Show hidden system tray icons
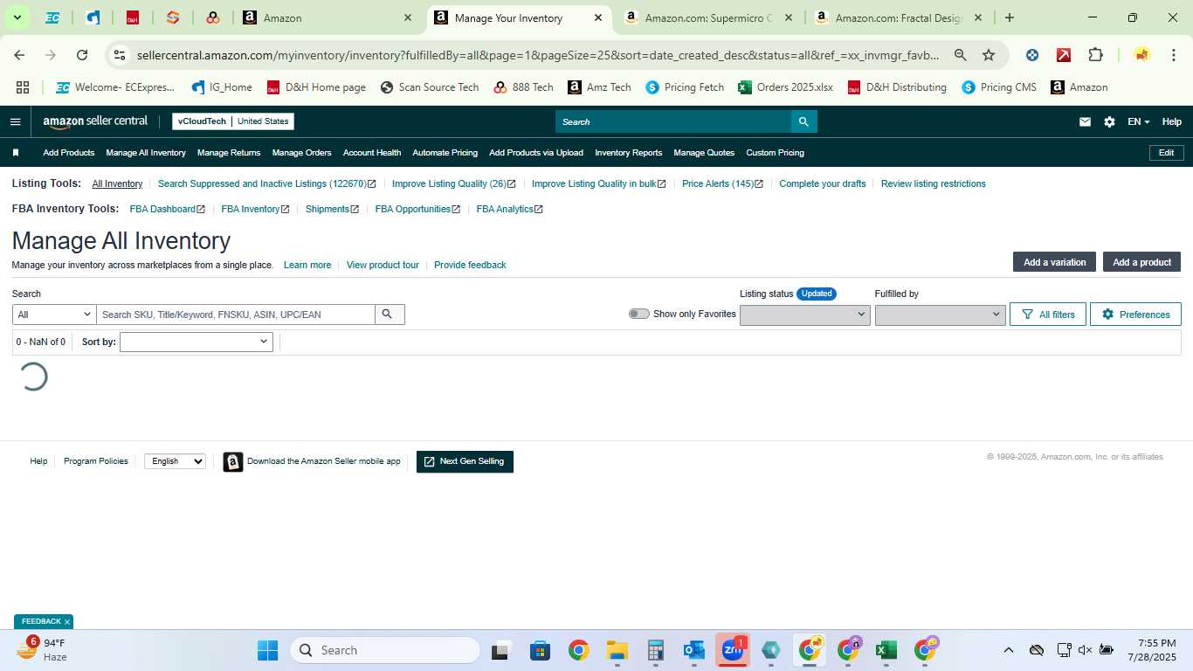1193x671 pixels. coord(1008,650)
